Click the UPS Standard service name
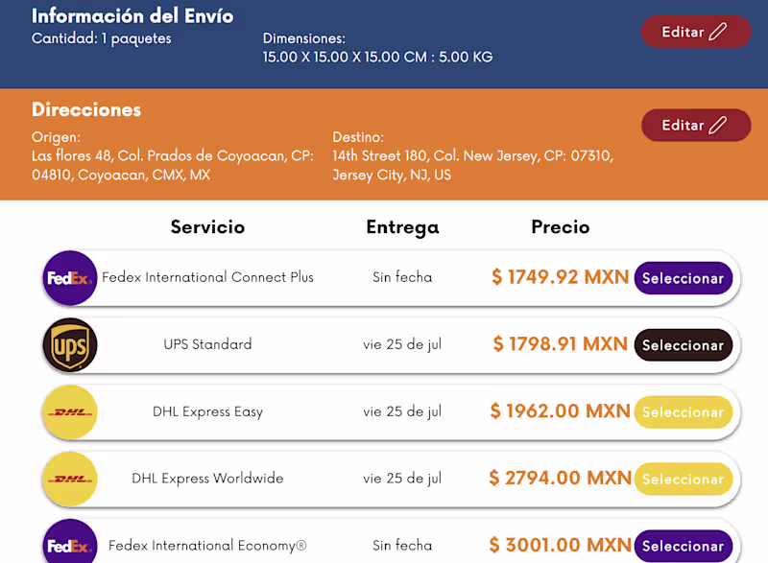The image size is (768, 563). pyautogui.click(x=207, y=344)
